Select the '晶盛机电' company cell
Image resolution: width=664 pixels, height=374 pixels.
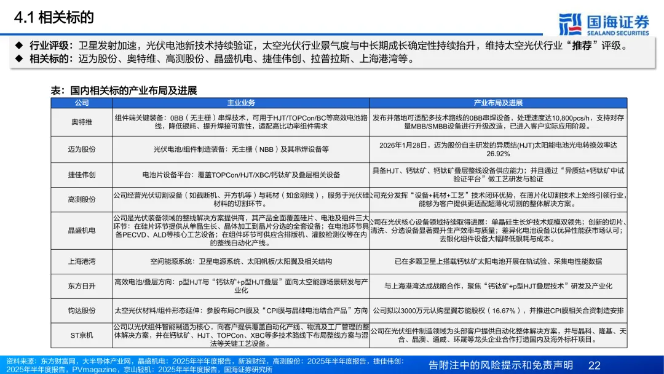pos(82,231)
